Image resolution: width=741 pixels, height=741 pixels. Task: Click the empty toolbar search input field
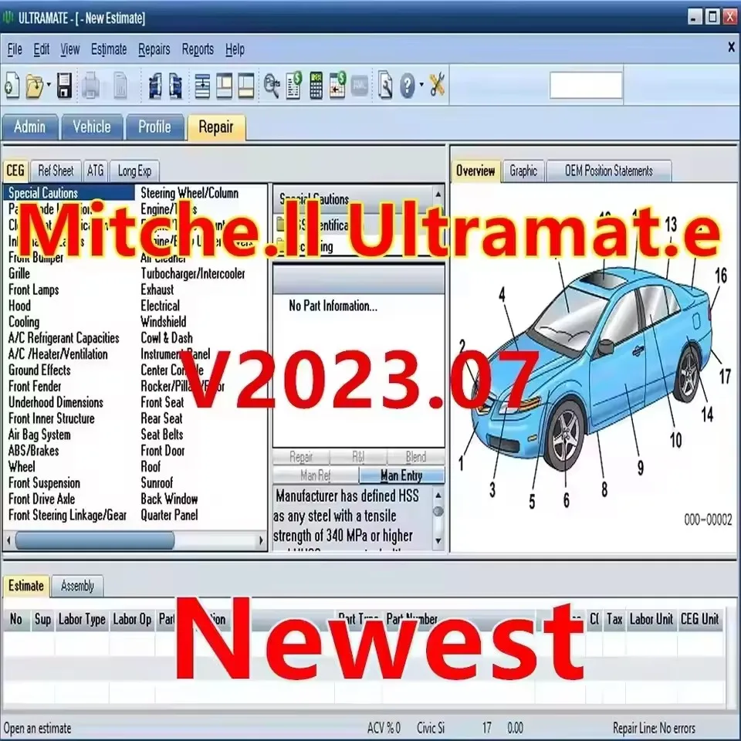click(586, 85)
